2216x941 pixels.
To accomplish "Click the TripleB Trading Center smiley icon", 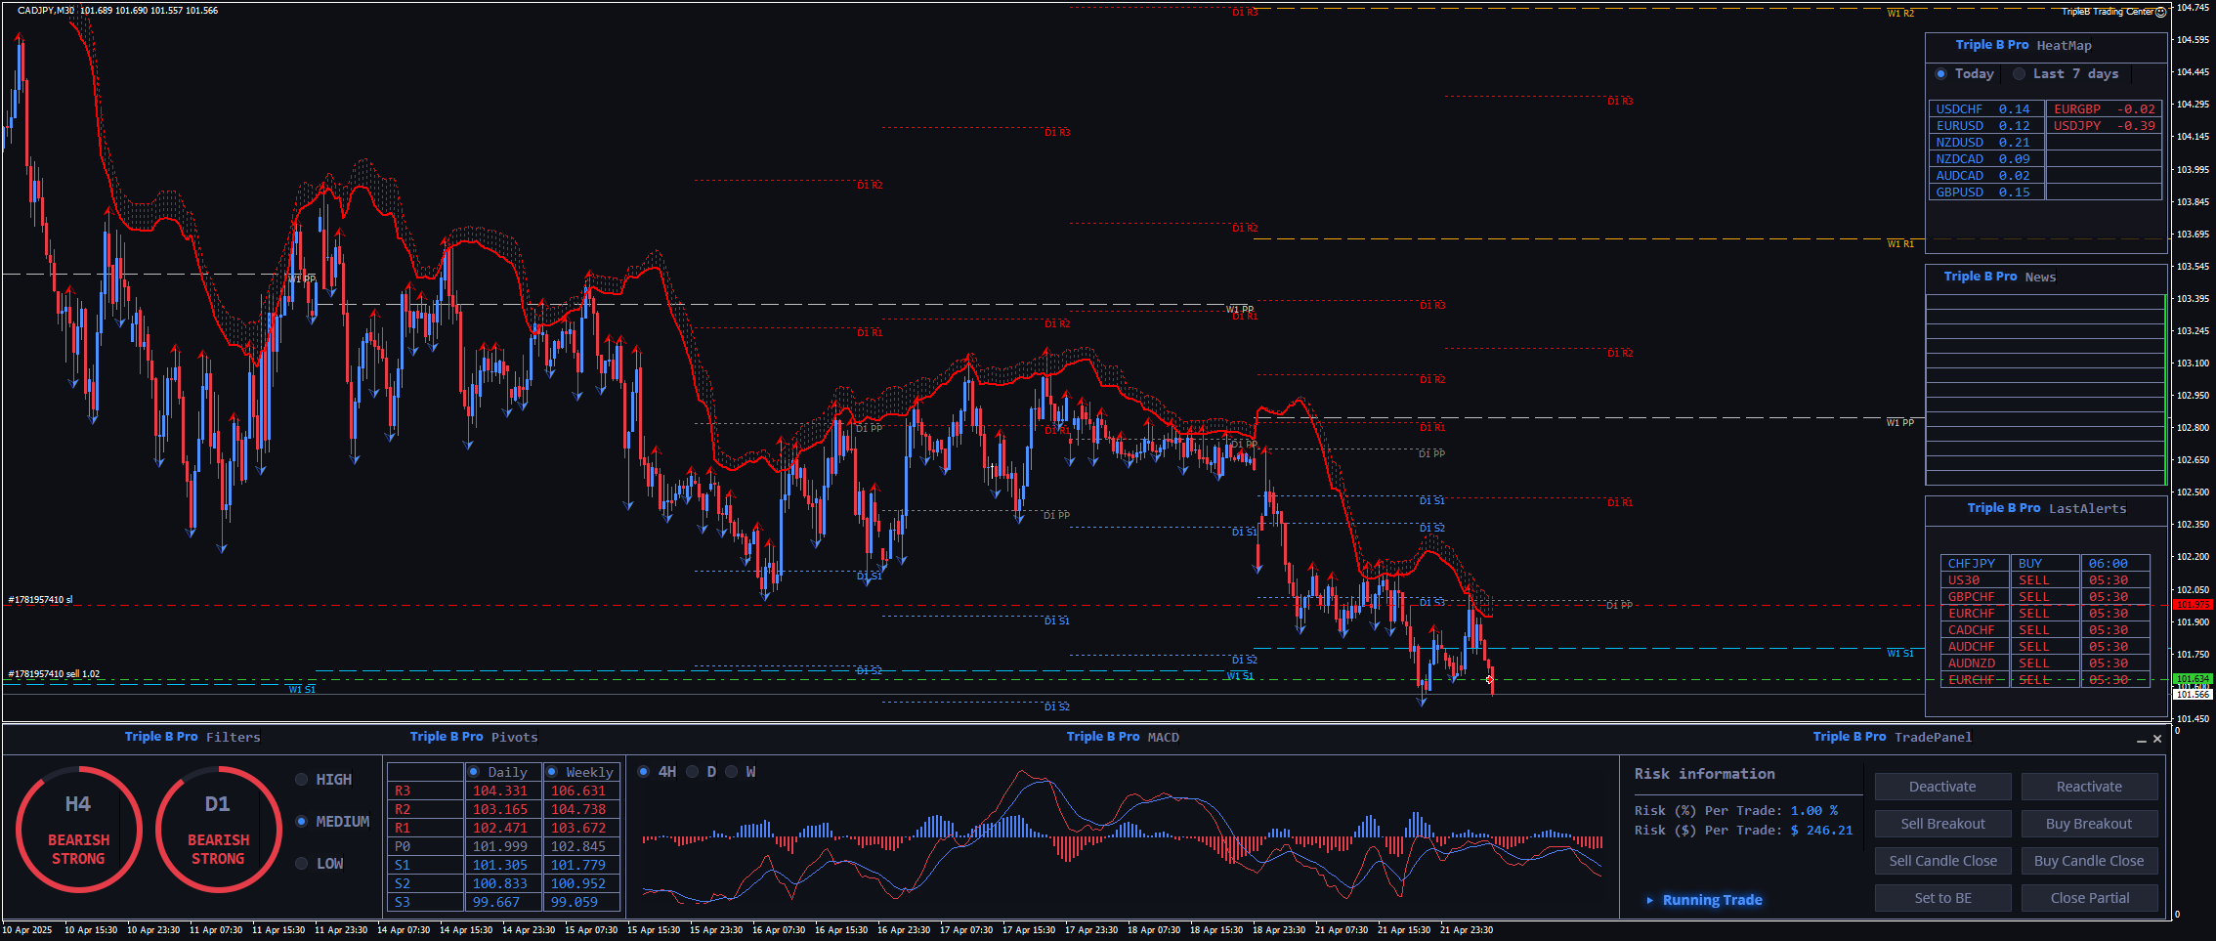I will 2160,12.
